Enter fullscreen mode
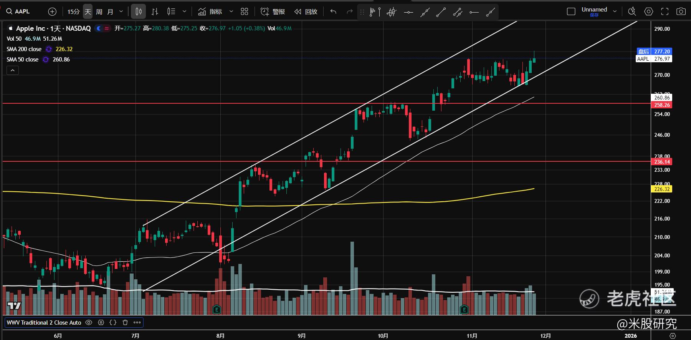 coord(665,12)
